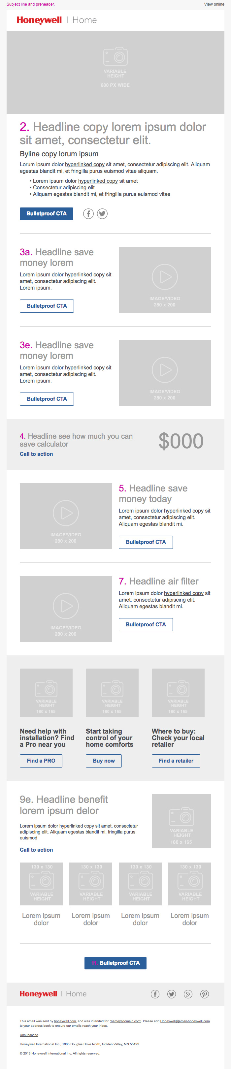Screen dimensions: 231x1069
Task: Click the camera icon in the top hero image
Action: click(115, 56)
